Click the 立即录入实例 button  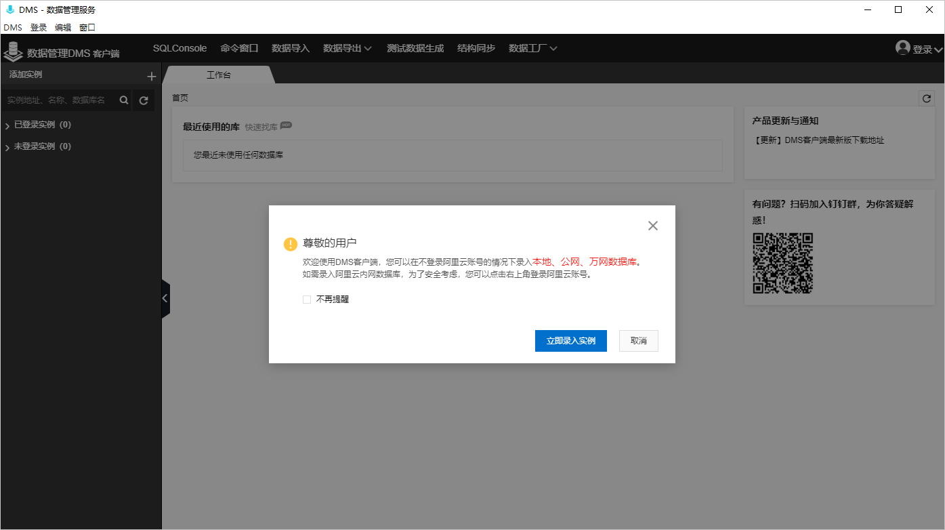coord(571,341)
